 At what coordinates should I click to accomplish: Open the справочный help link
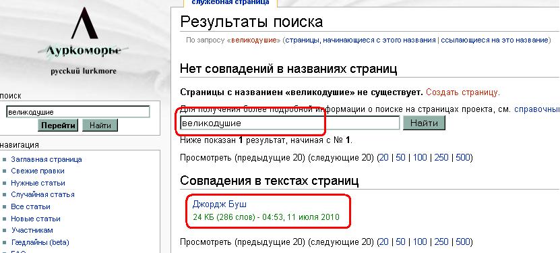pos(537,109)
